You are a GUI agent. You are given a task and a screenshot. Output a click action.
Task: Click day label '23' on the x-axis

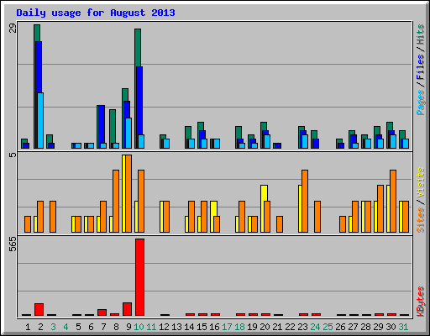pyautogui.click(x=302, y=327)
